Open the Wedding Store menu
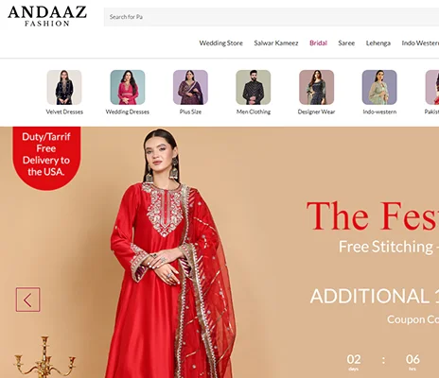This screenshot has width=439, height=378. (x=221, y=43)
